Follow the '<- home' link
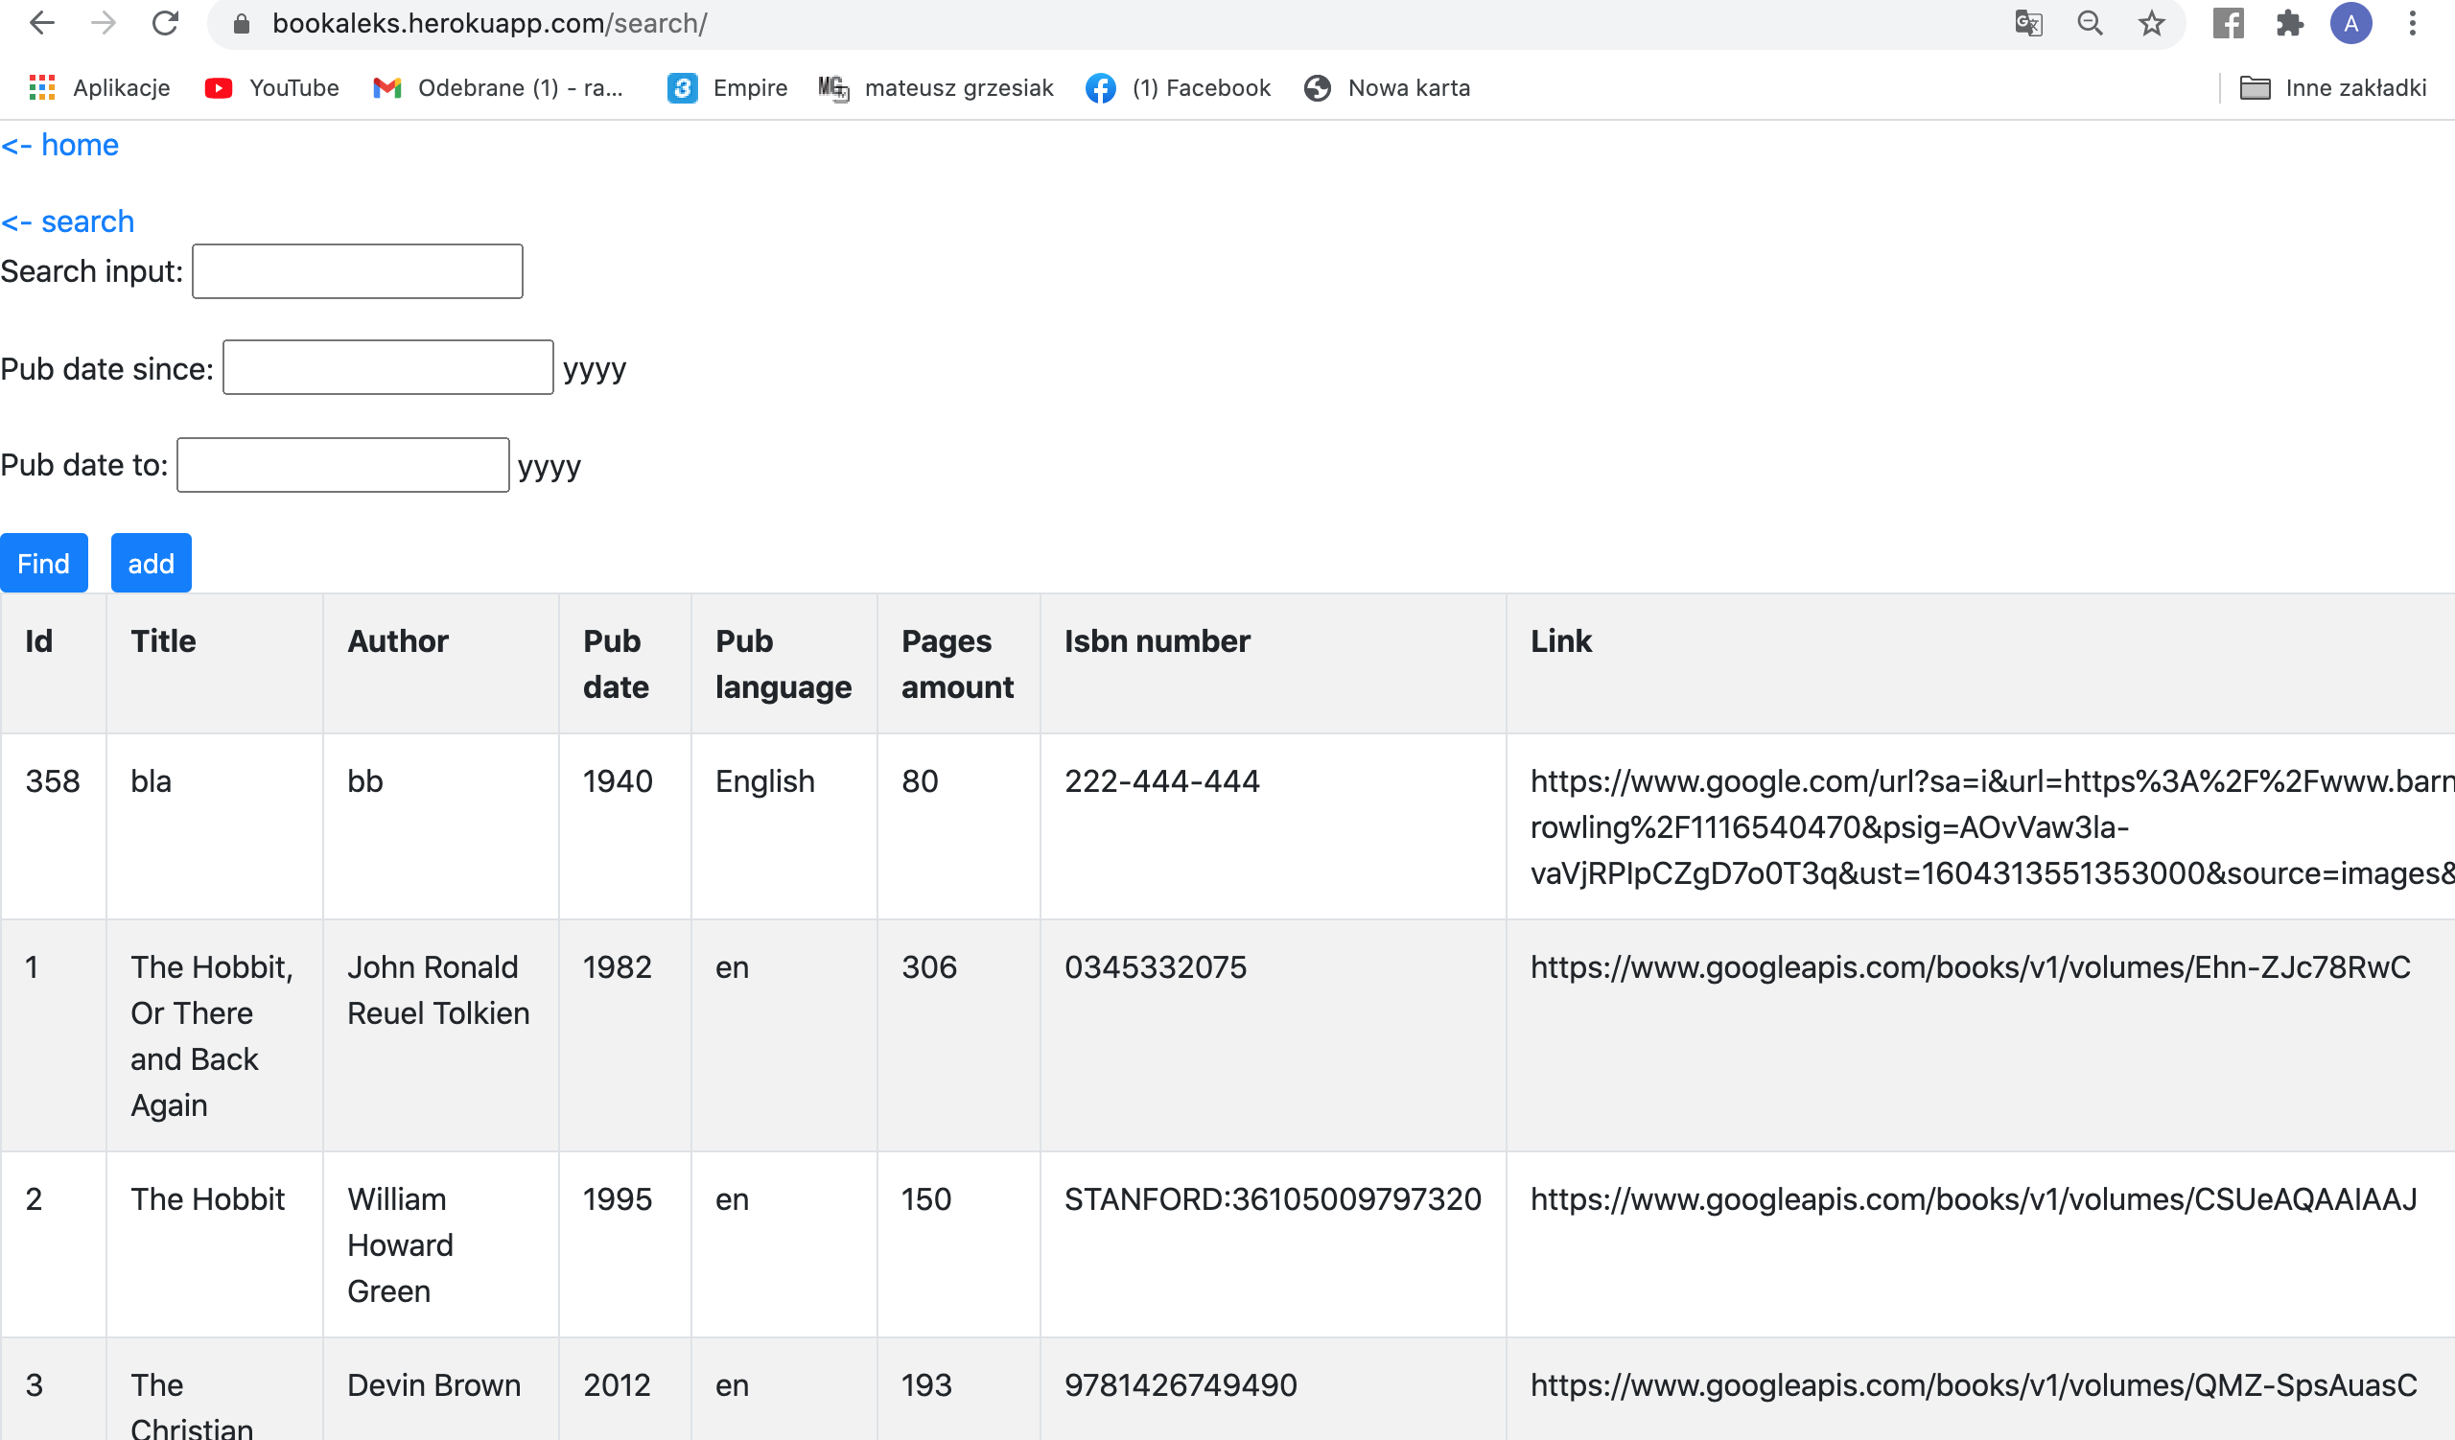 tap(60, 144)
